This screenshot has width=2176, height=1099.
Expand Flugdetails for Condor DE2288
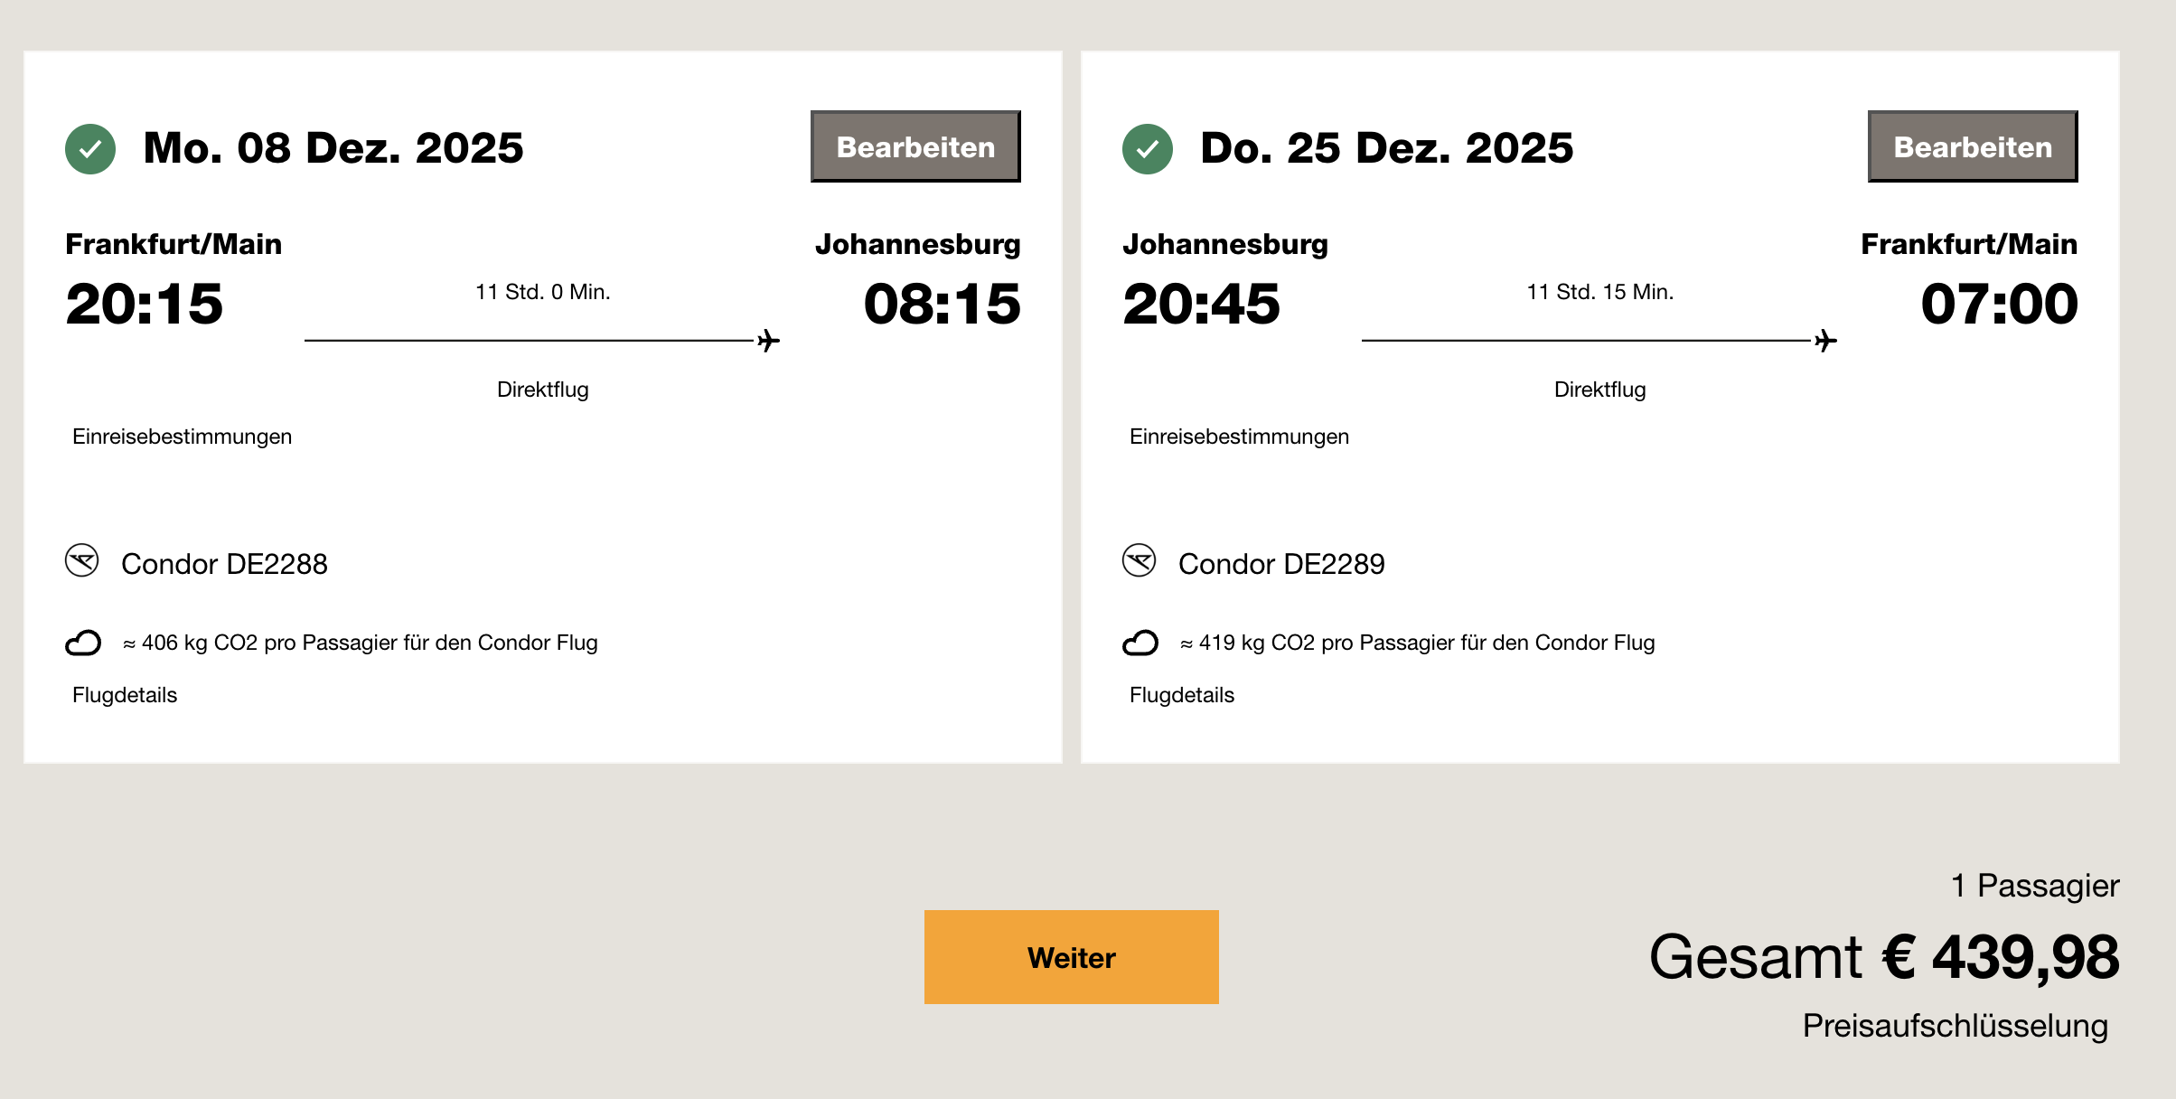[125, 695]
